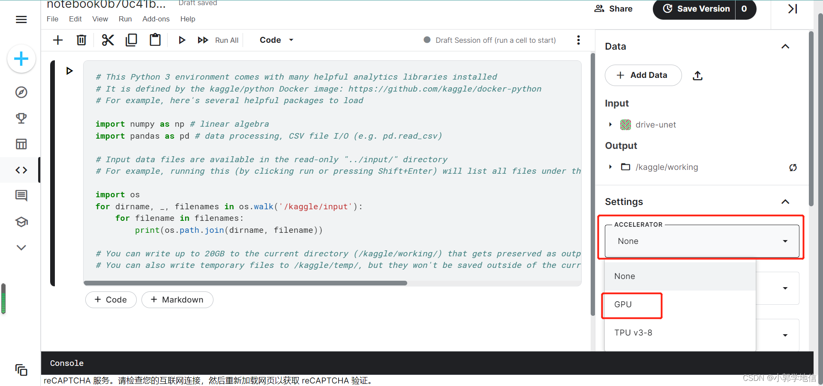
Task: Paste cell with clipboard icon
Action: coord(155,40)
